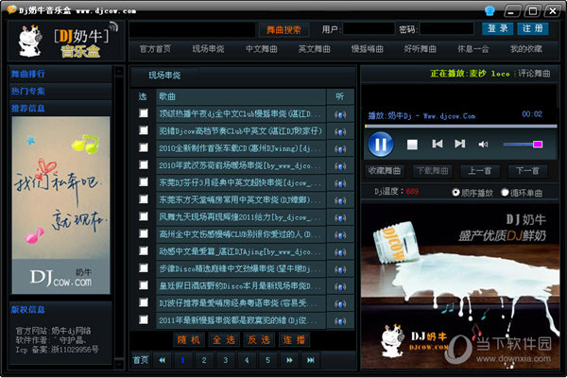Image resolution: width=567 pixels, height=378 pixels.
Task: Go to page 5
Action: tap(267, 360)
